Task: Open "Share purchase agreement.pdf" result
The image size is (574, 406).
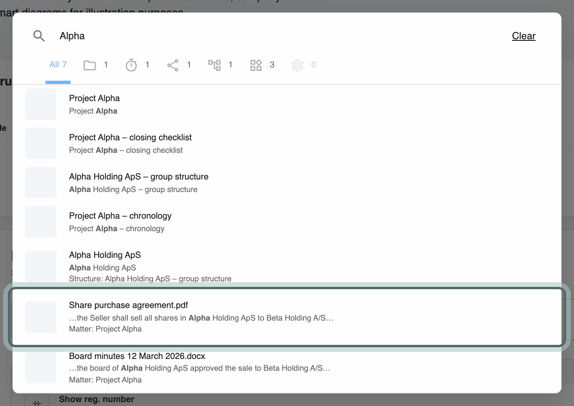Action: [x=287, y=317]
